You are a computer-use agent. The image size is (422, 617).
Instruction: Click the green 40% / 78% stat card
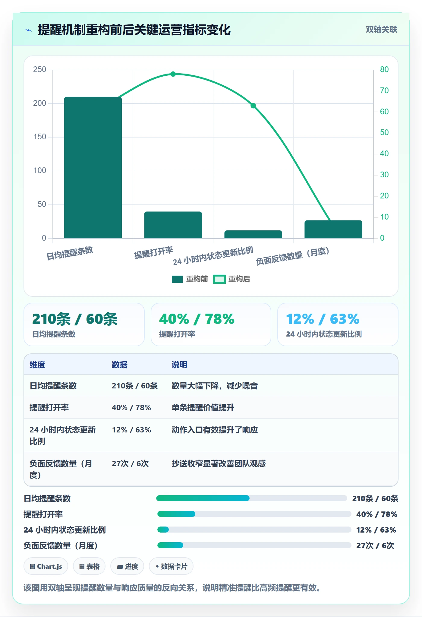pyautogui.click(x=211, y=324)
